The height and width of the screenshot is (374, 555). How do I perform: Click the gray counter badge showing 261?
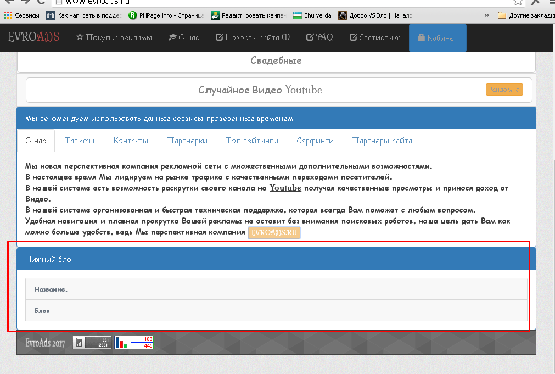click(92, 343)
